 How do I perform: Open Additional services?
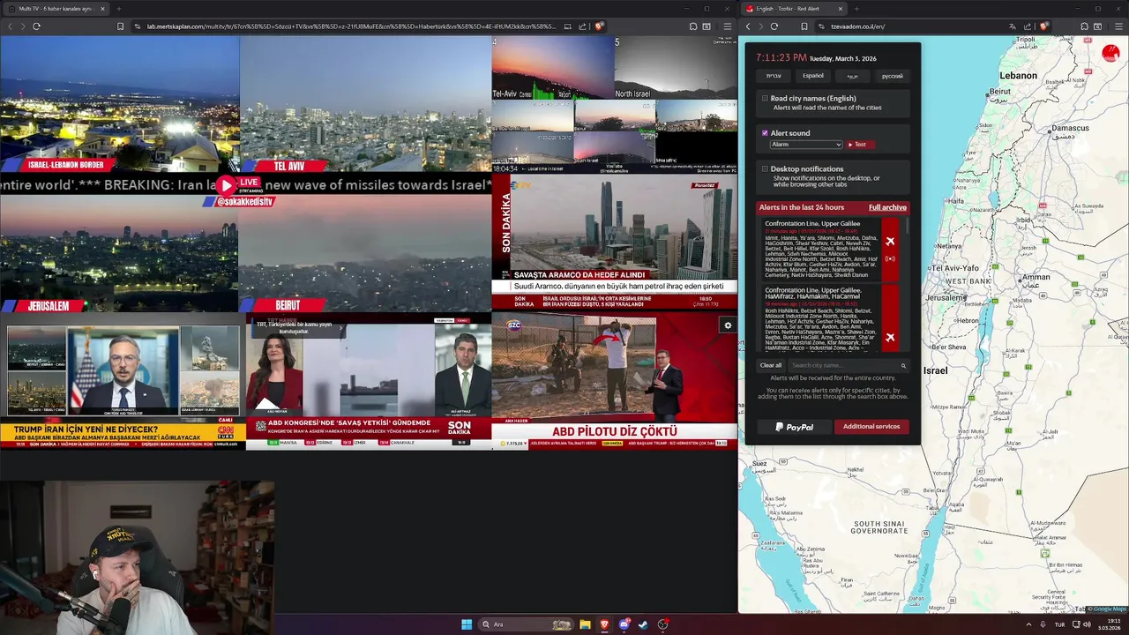(x=871, y=427)
